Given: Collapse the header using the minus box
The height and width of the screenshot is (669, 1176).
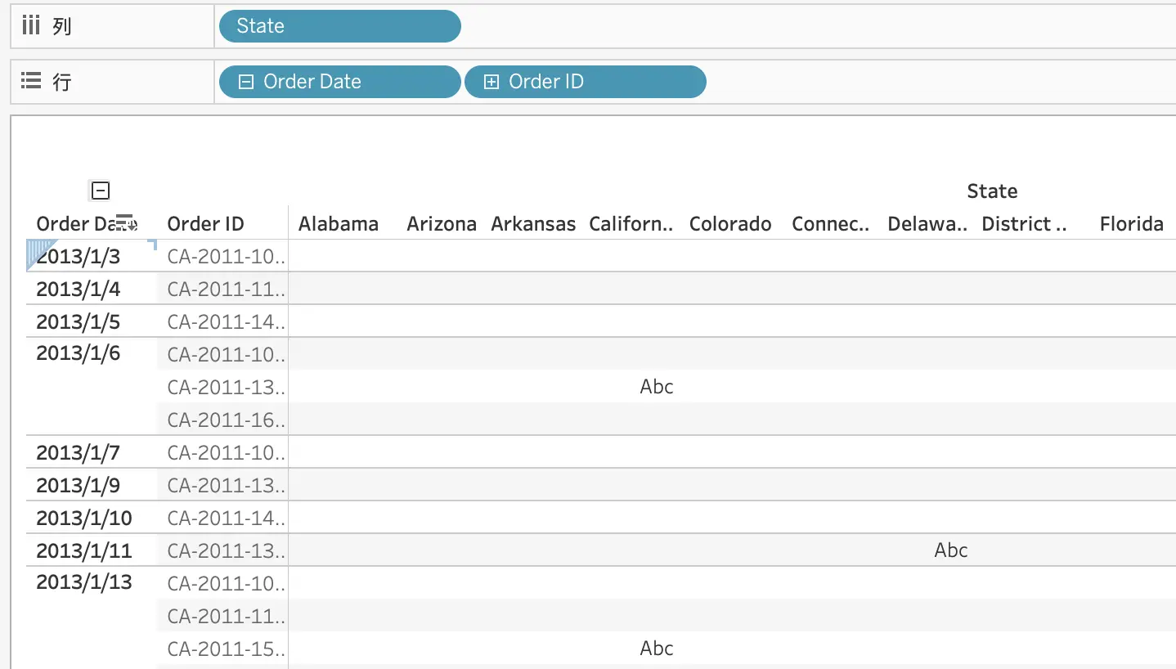Looking at the screenshot, I should [100, 191].
